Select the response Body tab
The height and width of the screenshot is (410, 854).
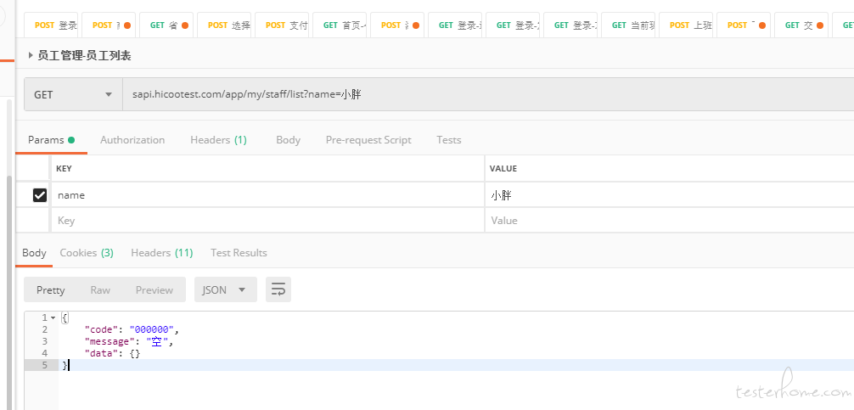point(34,253)
